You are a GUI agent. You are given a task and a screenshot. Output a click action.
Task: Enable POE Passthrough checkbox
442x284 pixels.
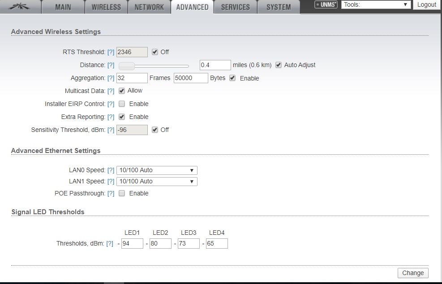[x=122, y=194]
